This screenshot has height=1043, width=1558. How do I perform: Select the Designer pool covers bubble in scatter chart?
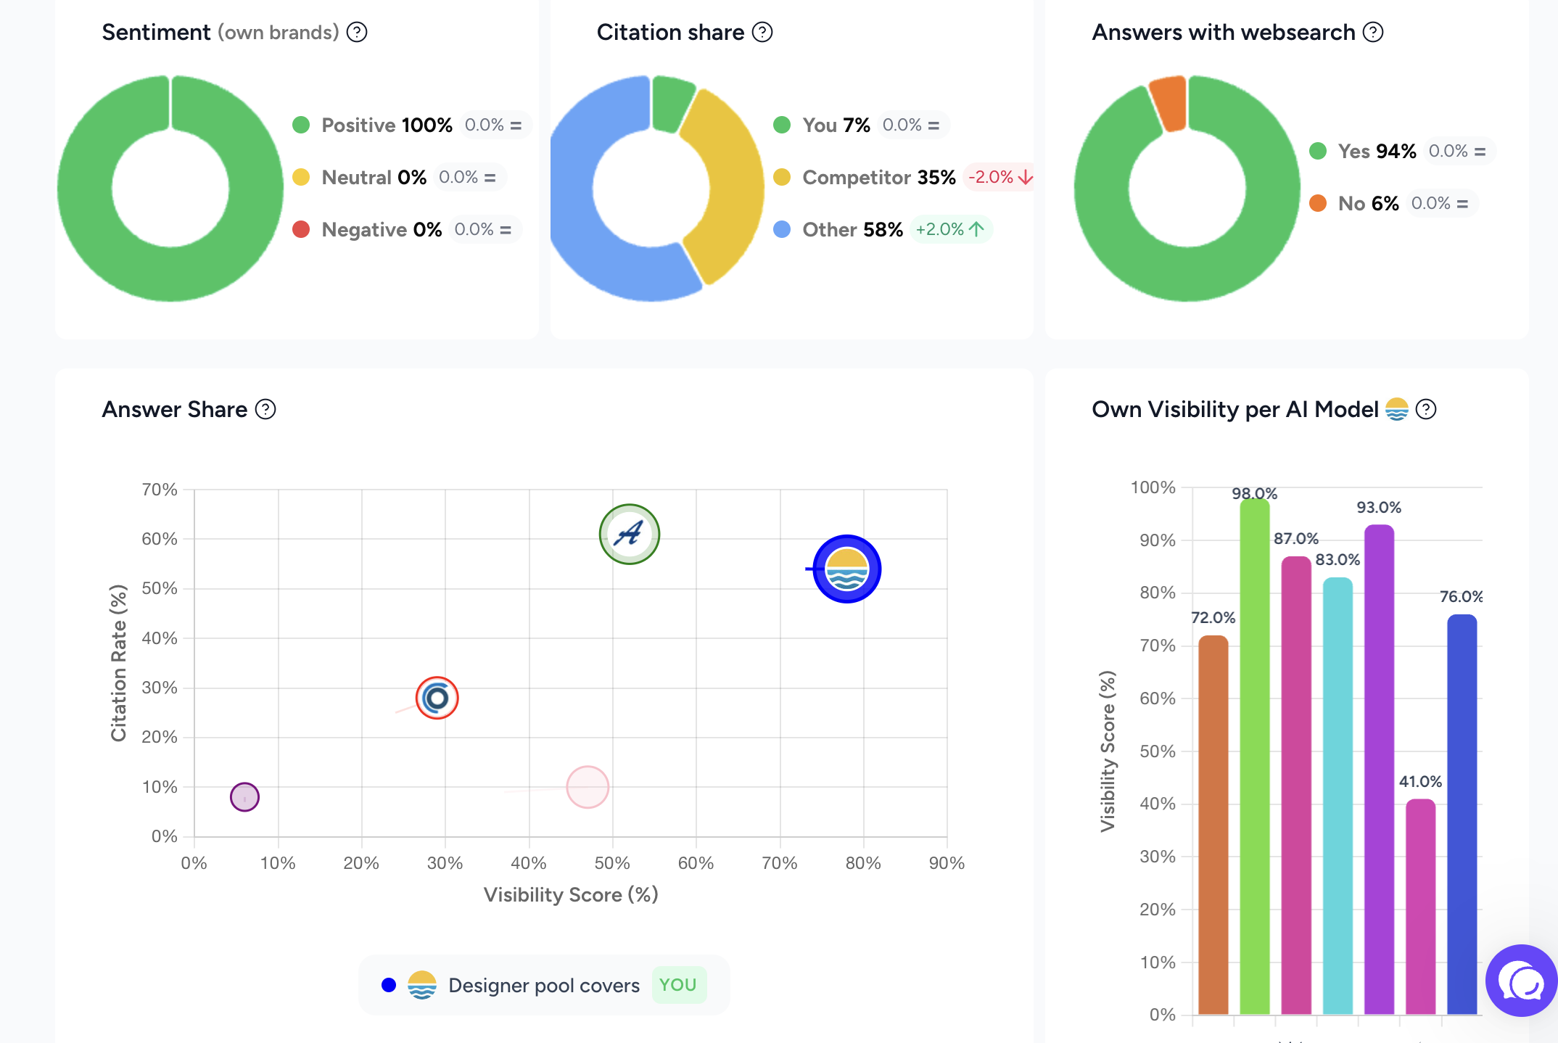[x=846, y=569]
